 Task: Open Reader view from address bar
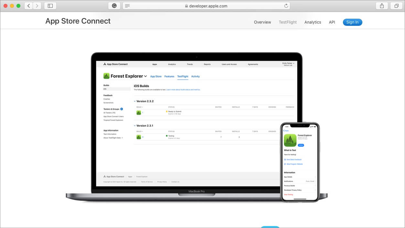(127, 6)
